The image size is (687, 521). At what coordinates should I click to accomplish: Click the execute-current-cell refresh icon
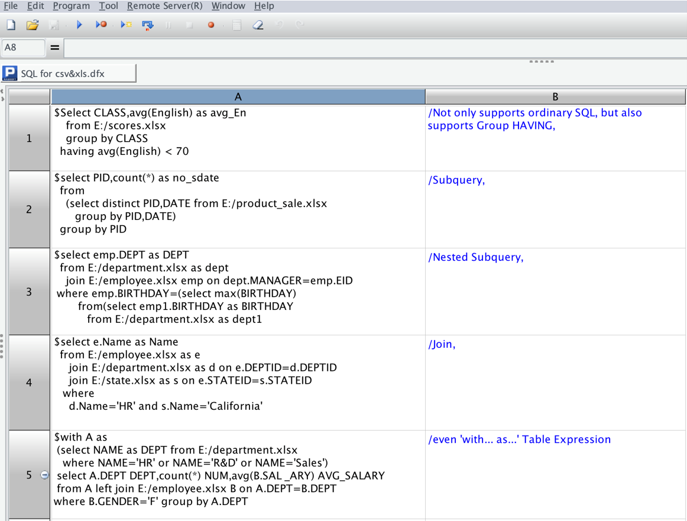[x=148, y=25]
